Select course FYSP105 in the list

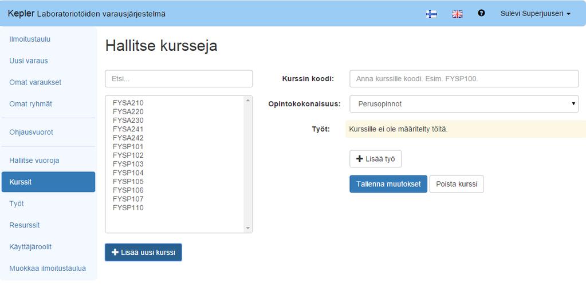point(128,182)
